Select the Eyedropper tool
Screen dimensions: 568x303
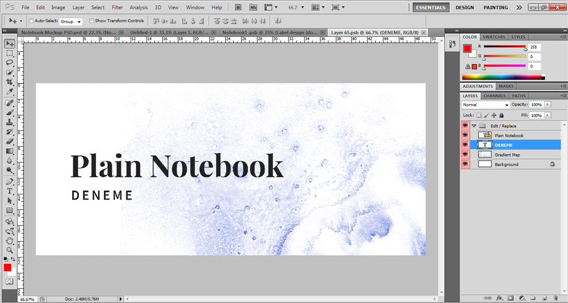10,92
